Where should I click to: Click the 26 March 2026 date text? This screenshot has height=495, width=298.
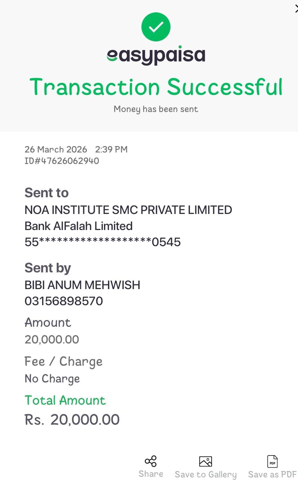pos(56,149)
